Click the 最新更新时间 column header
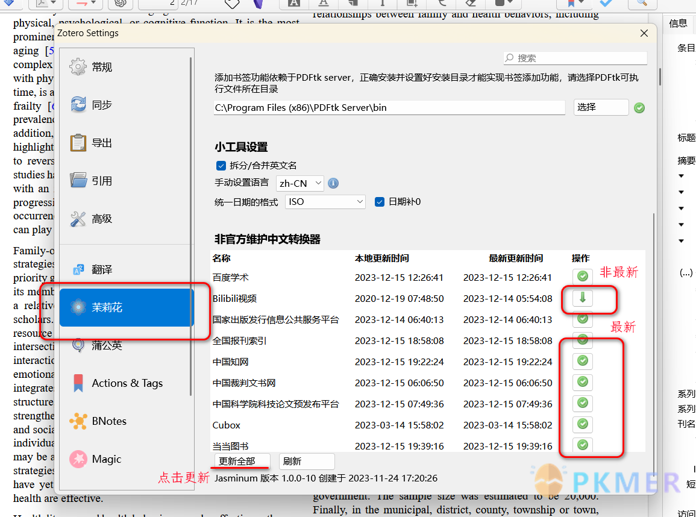The height and width of the screenshot is (517, 696). pyautogui.click(x=516, y=258)
